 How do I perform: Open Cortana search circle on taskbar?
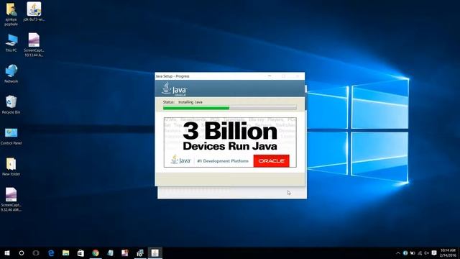coord(22,253)
